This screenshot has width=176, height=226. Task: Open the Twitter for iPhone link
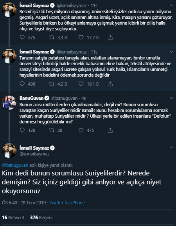[67, 203]
